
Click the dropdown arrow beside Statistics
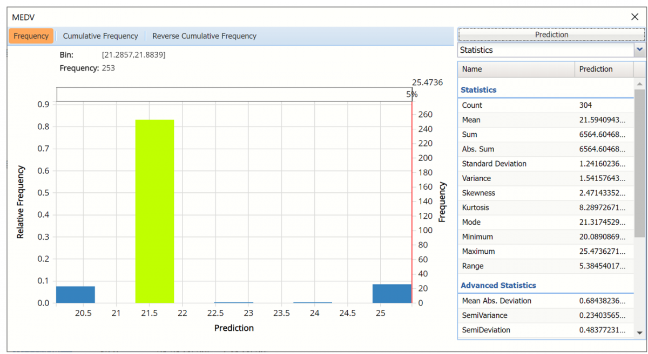640,50
